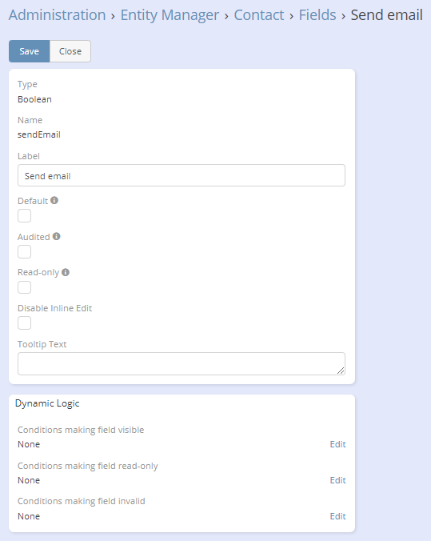Click the Tooltip Text resize handle
Image resolution: width=431 pixels, height=541 pixels.
click(341, 371)
